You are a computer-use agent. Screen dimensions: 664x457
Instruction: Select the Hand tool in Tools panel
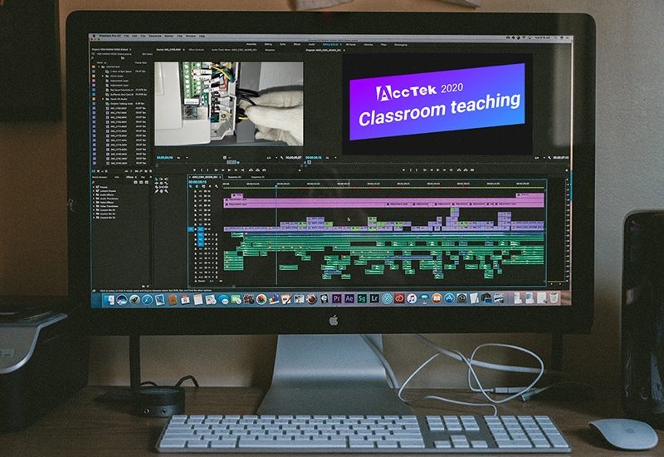pos(161,191)
